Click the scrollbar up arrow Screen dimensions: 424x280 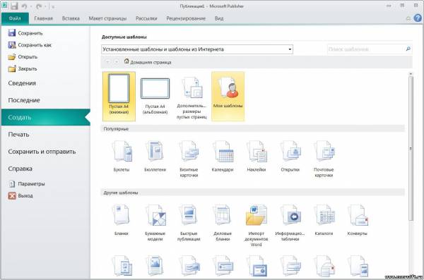411,74
